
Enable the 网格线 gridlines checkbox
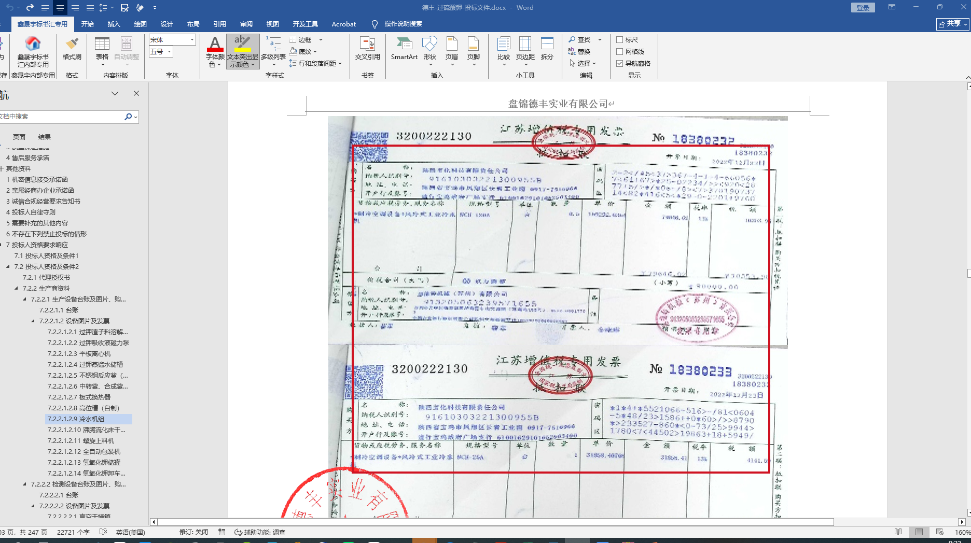pos(619,52)
